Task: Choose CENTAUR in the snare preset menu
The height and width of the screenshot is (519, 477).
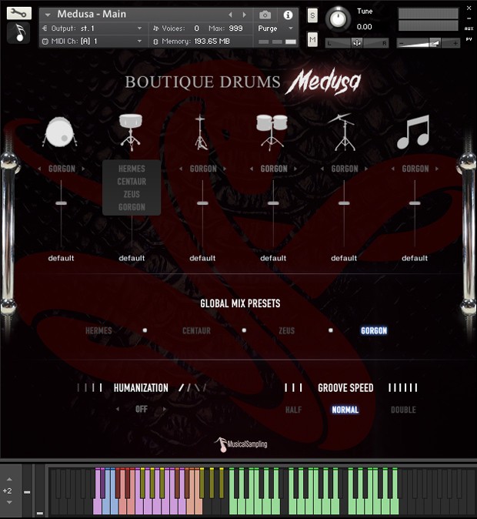Action: click(x=132, y=182)
